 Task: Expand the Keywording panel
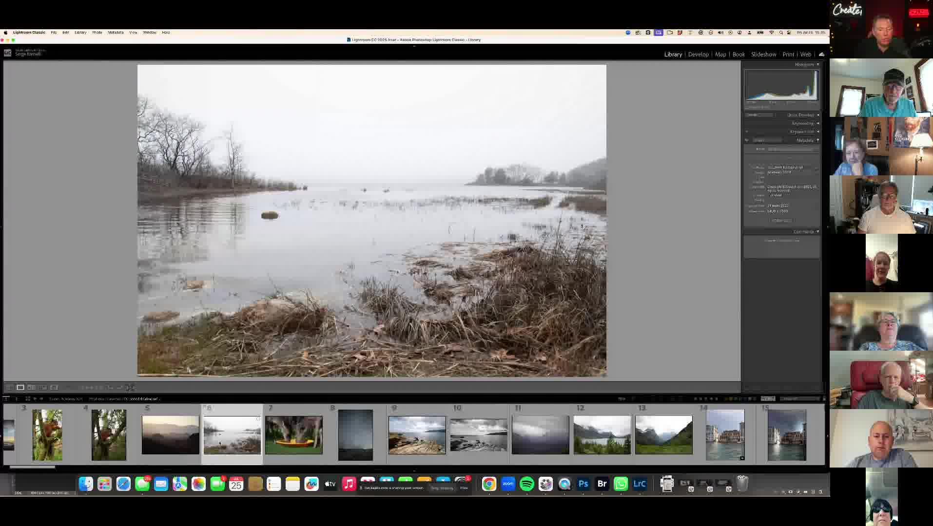tap(805, 123)
